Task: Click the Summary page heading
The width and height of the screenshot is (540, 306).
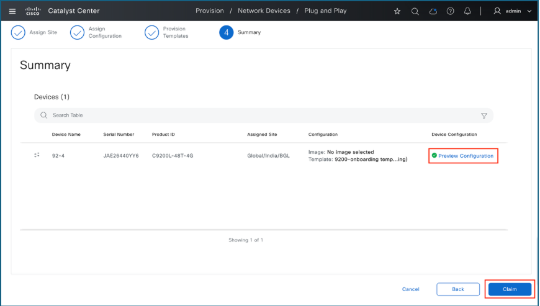Action: [x=45, y=65]
